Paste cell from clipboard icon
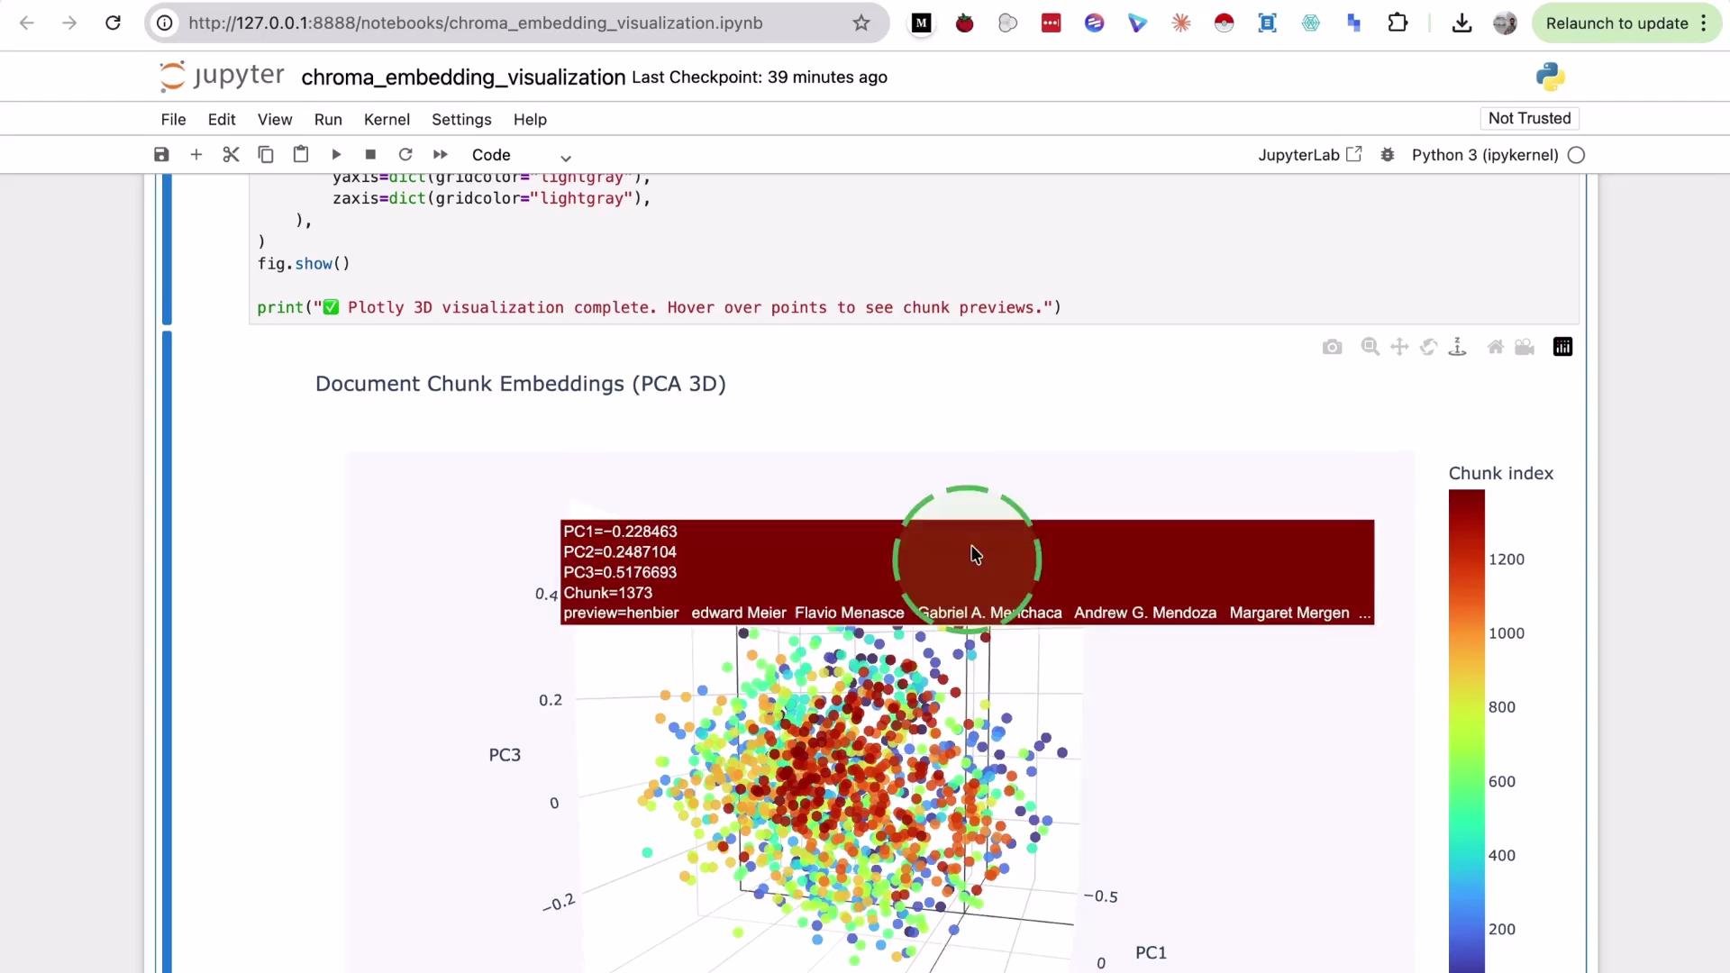1730x973 pixels. 301,155
